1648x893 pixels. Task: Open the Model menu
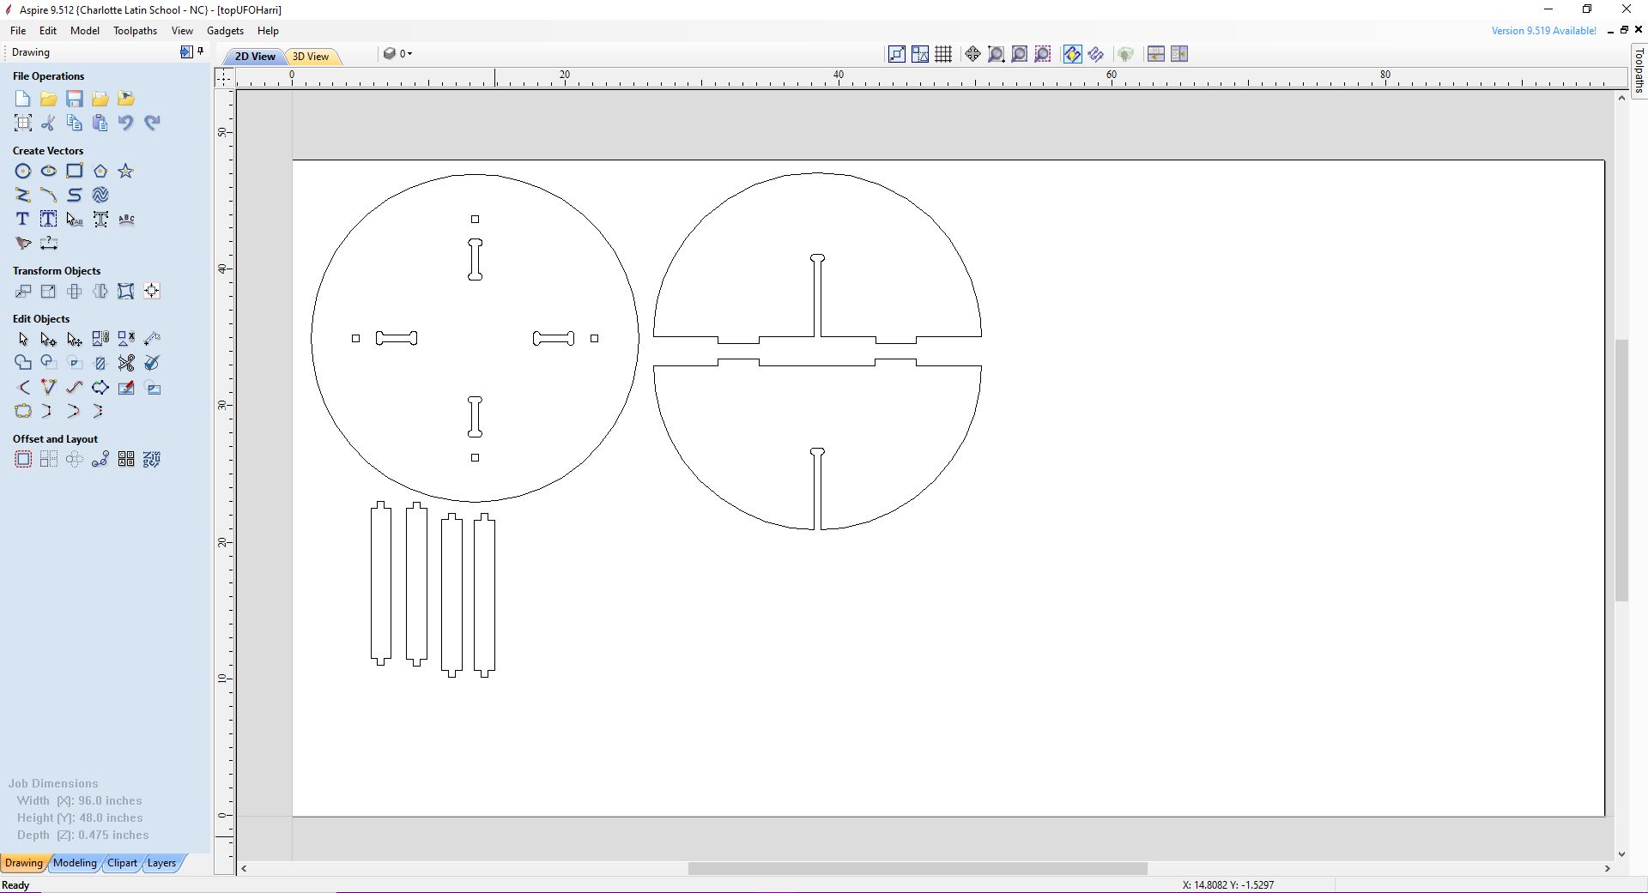coord(85,31)
